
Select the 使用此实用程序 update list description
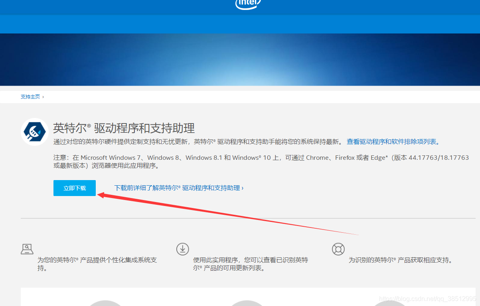coord(251,264)
